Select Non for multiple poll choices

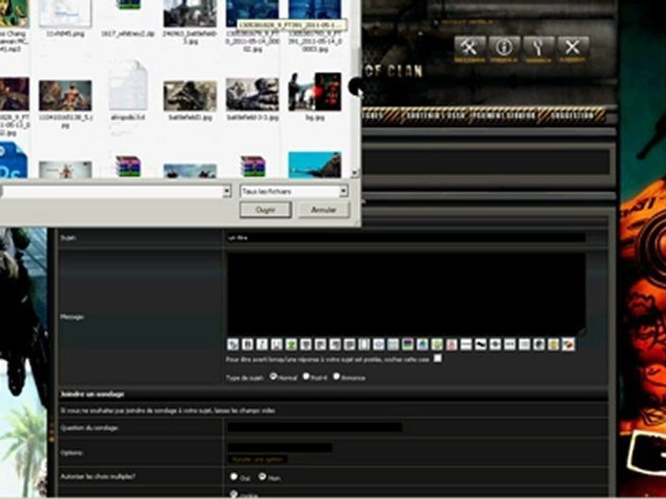click(262, 477)
